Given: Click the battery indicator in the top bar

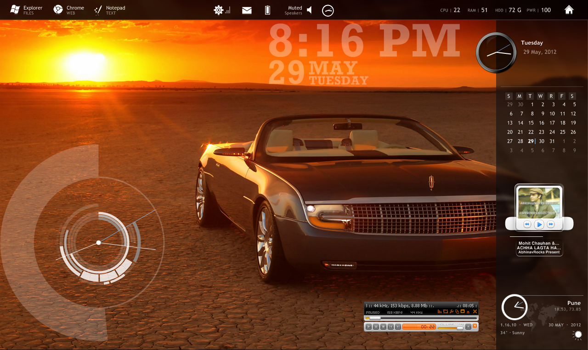Looking at the screenshot, I should tap(267, 10).
